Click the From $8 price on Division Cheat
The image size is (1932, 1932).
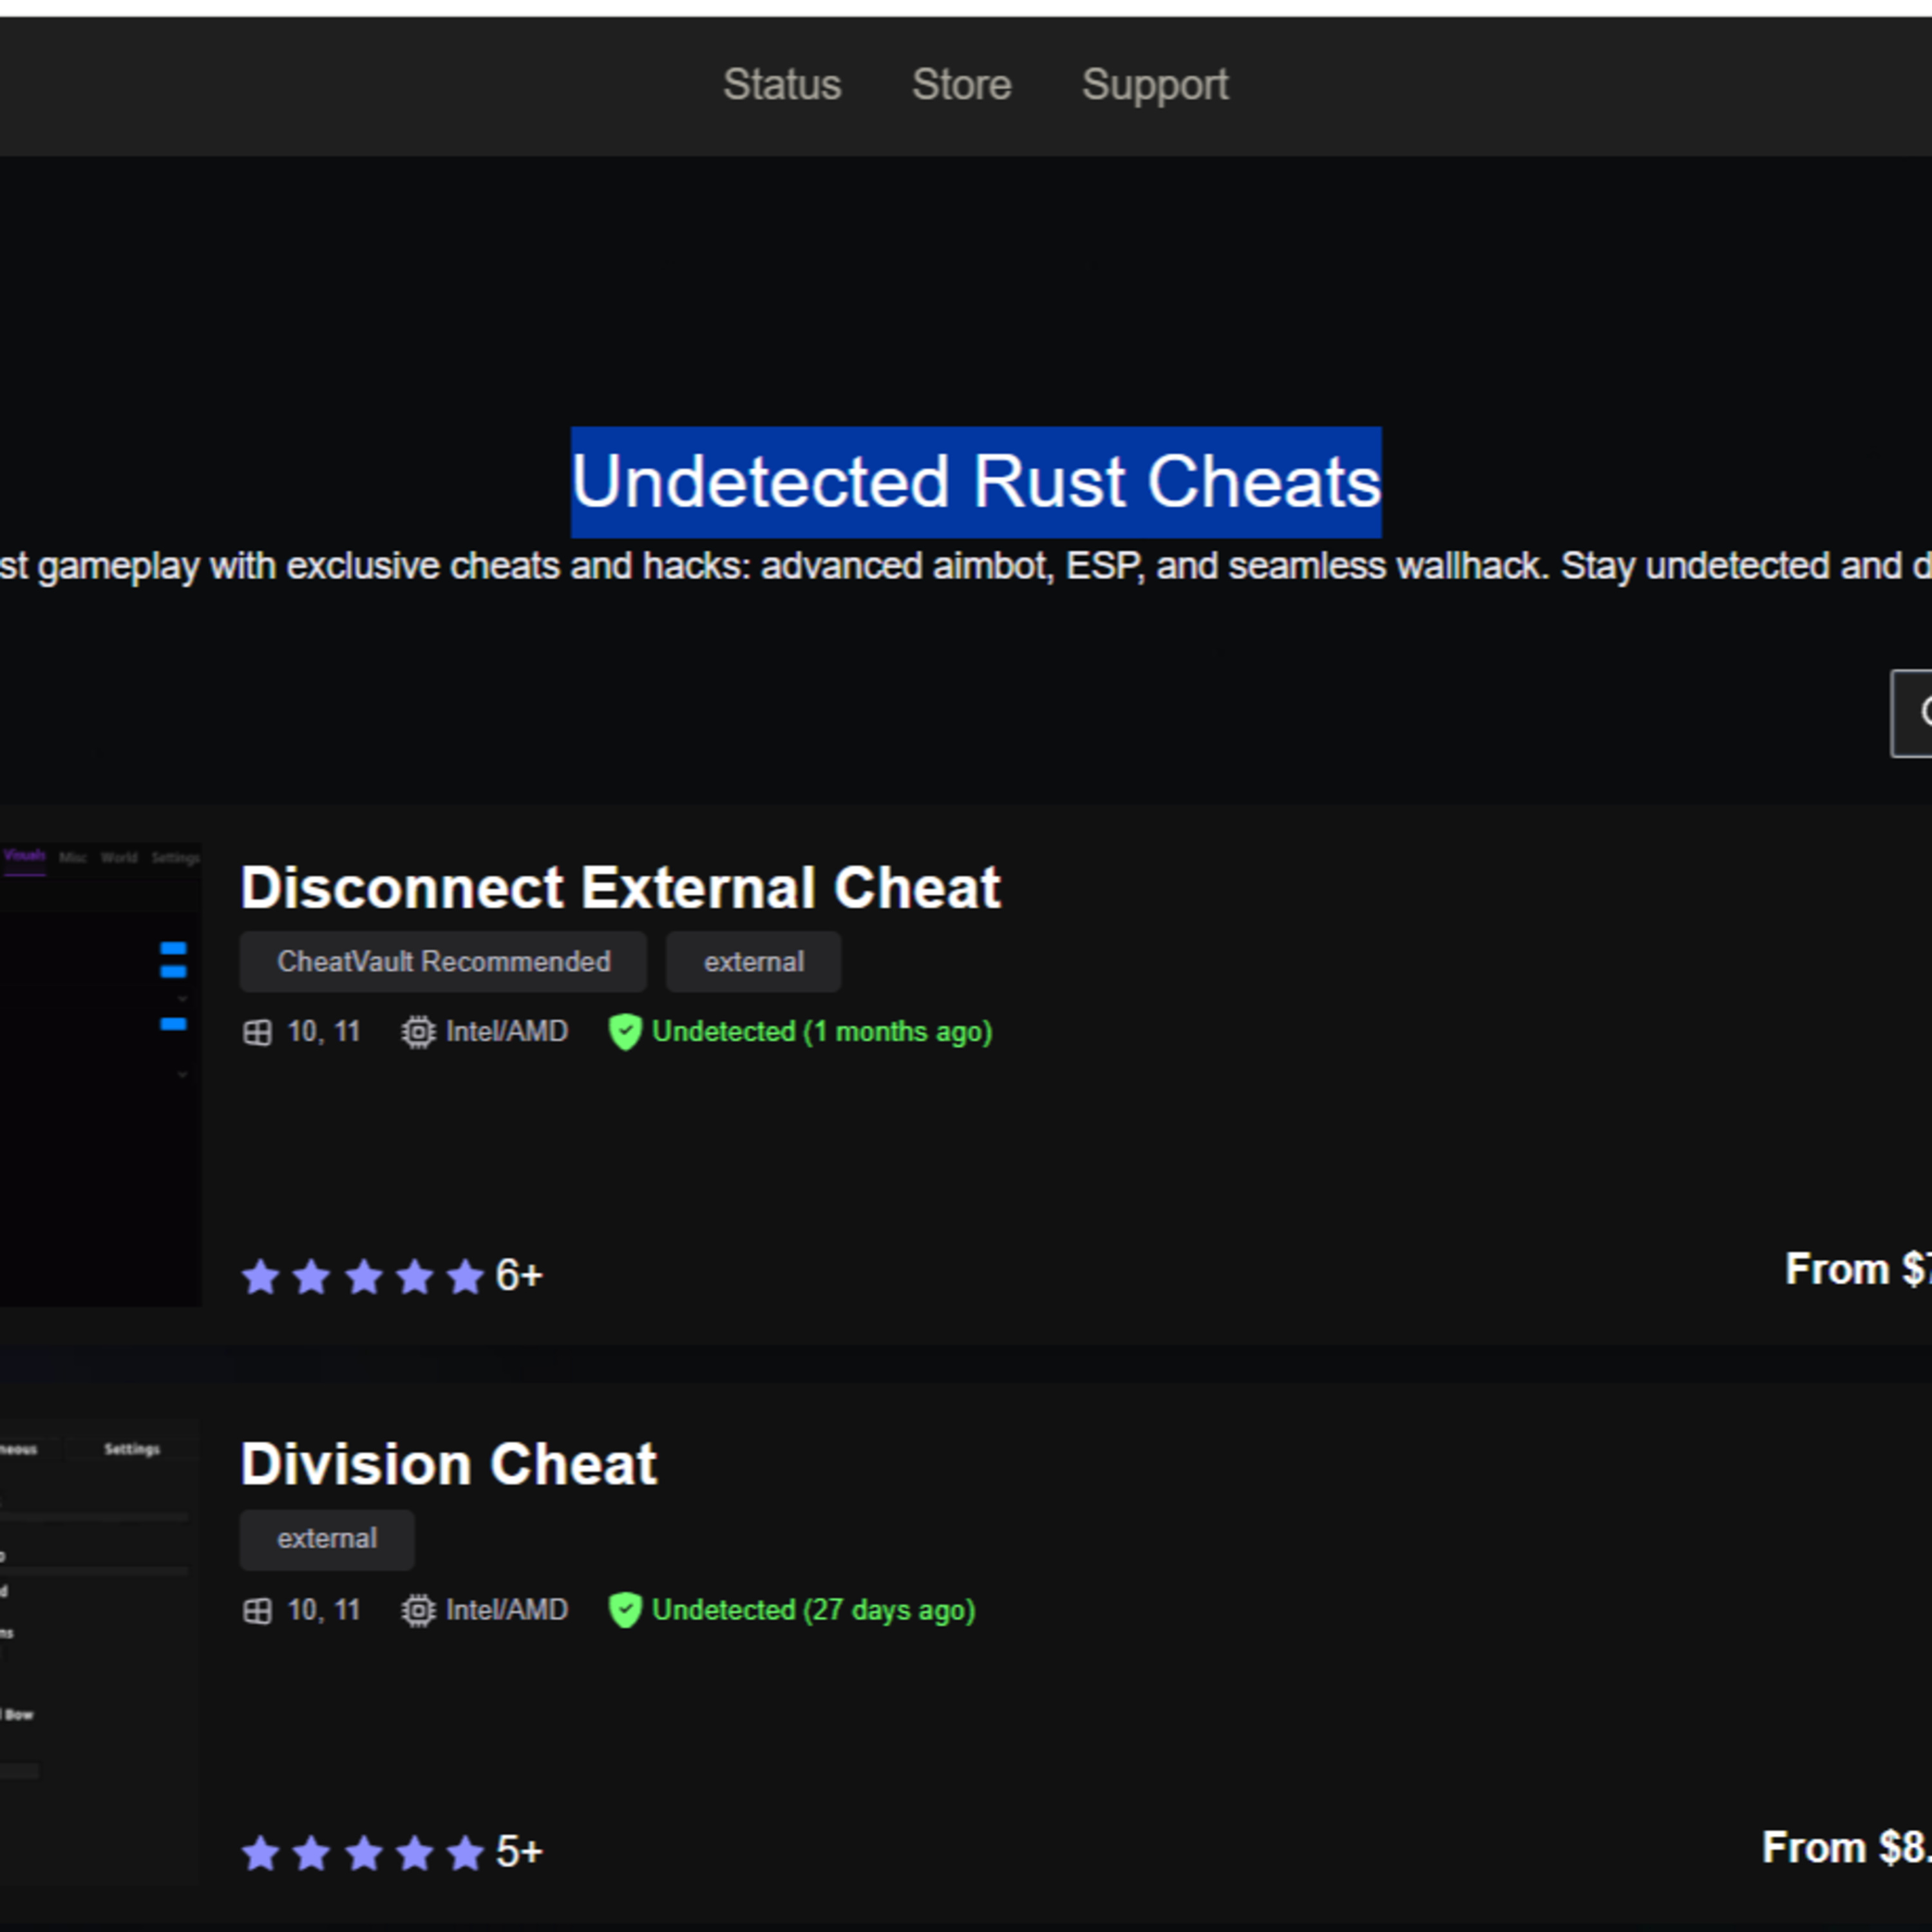tap(1846, 1848)
